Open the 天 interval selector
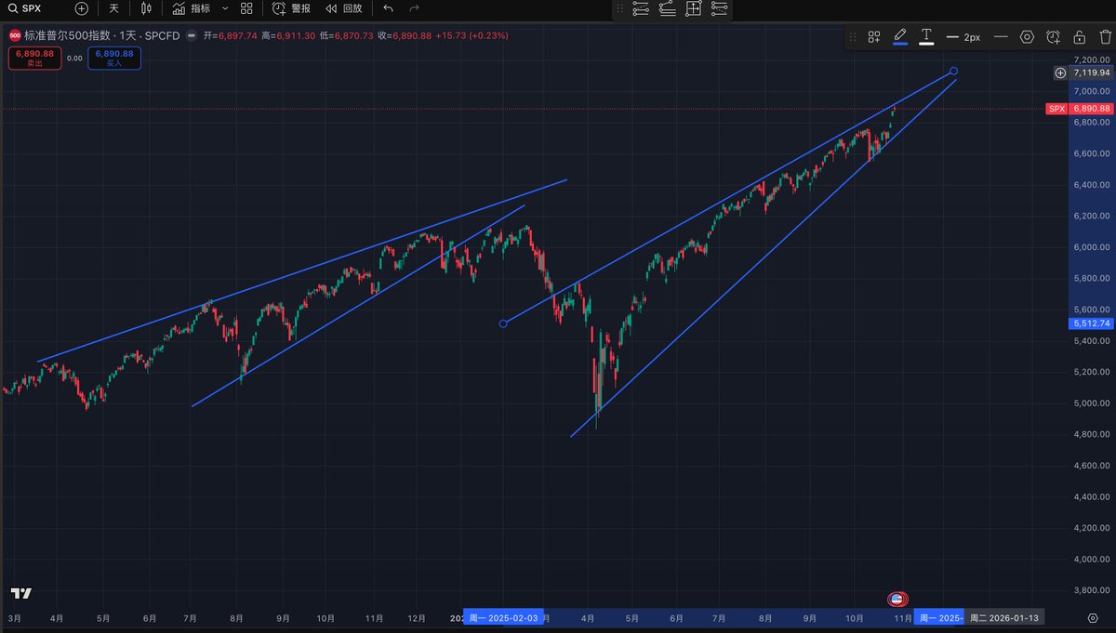 pyautogui.click(x=113, y=8)
